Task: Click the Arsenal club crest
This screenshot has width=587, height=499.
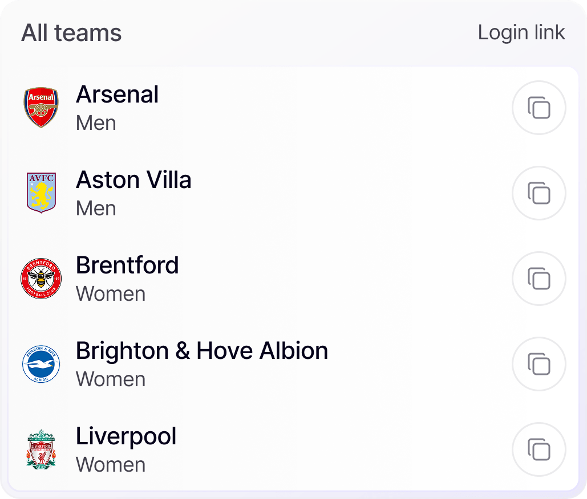Action: (41, 108)
